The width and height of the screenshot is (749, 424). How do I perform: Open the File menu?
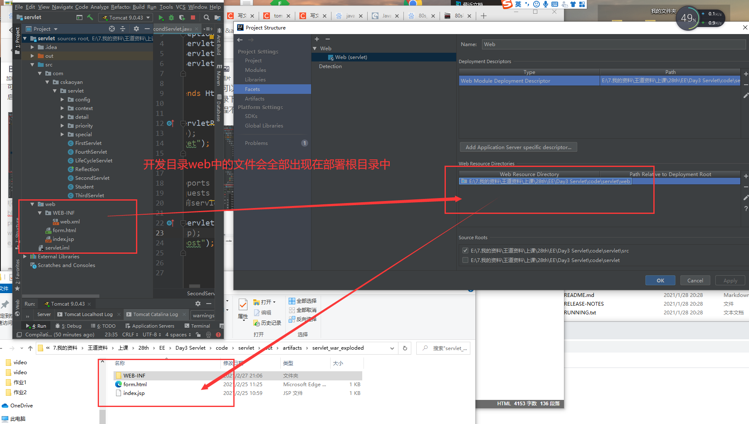click(19, 7)
